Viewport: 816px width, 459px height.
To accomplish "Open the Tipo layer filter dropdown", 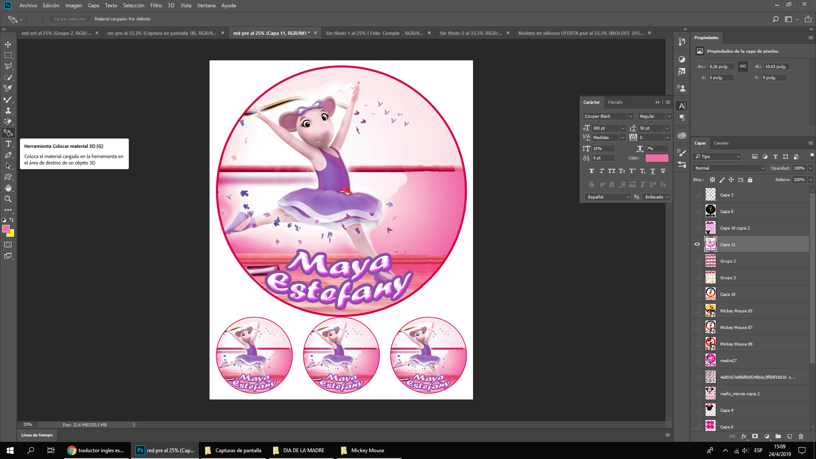I will click(717, 157).
